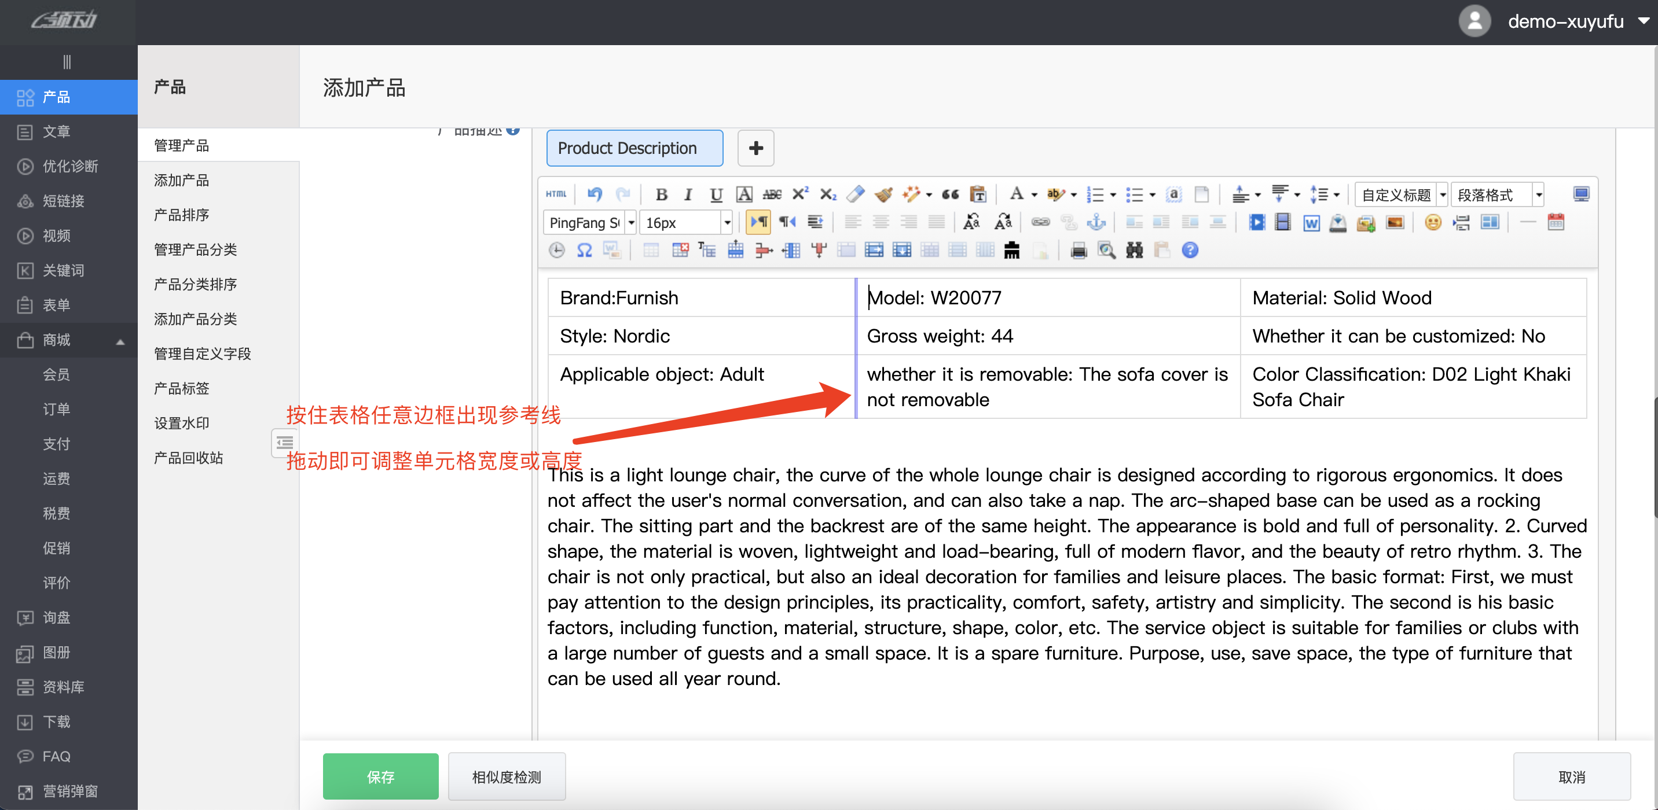Open the PingFang font family dropdown
This screenshot has width=1658, height=810.
click(631, 223)
